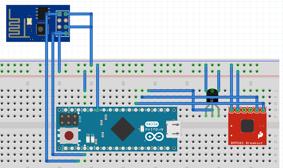Click the black microcontroller chip on the Arduino Micro
Screen dimensions: 283x168
123,129
